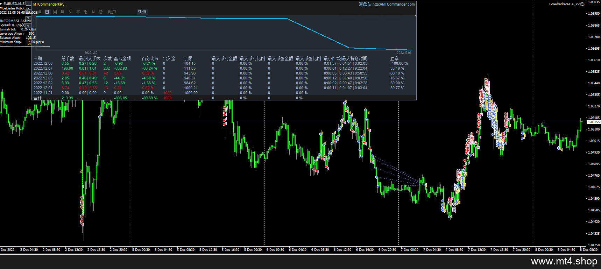Switch to the 账户 account tab
601x269 pixels.
[112, 12]
